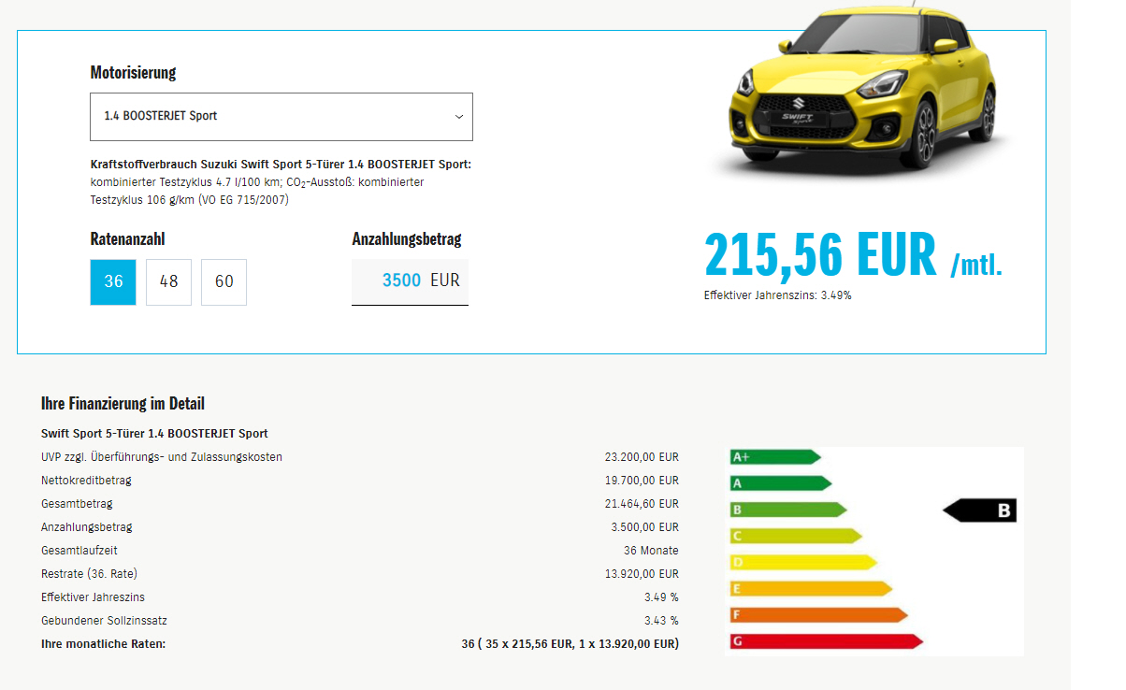Click the Kraftstoffverbrauch fuel consumption paragraph

[x=281, y=182]
